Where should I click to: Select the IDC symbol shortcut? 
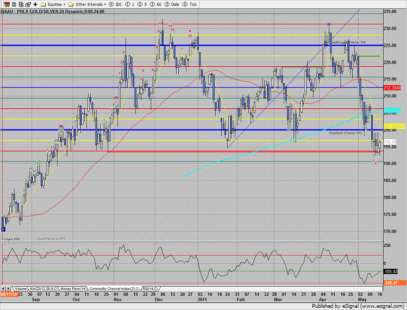pyautogui.click(x=116, y=4)
